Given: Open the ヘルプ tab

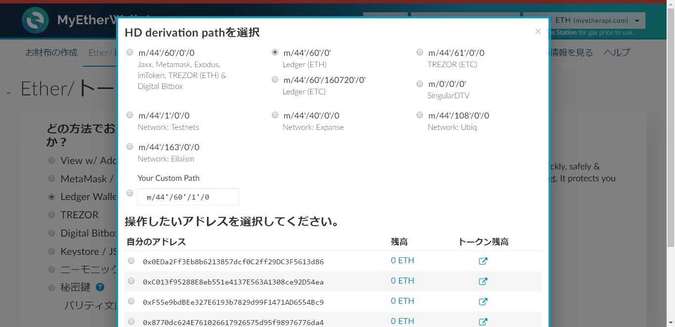Looking at the screenshot, I should tap(617, 52).
